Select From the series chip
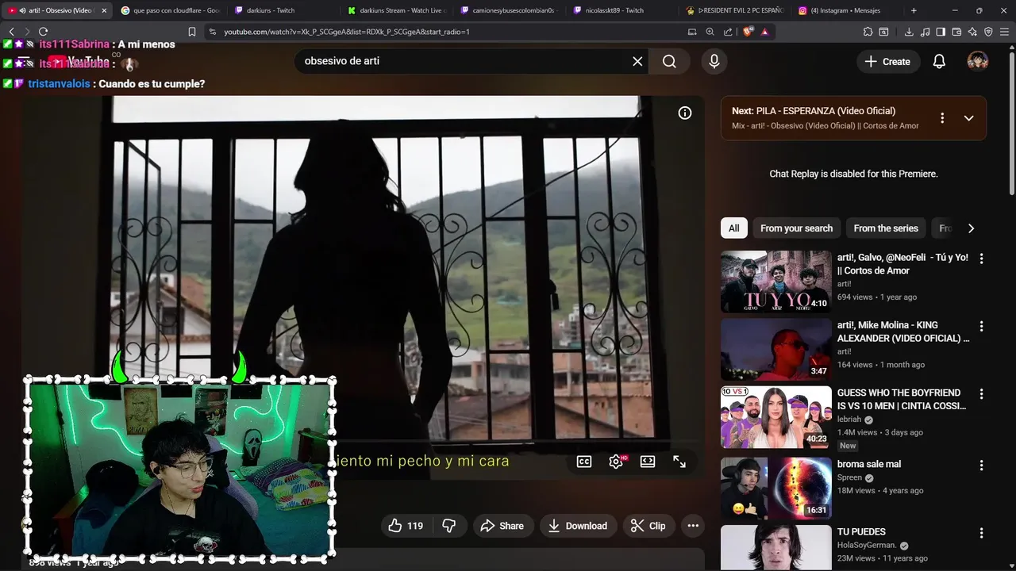This screenshot has height=571, width=1016. point(886,228)
